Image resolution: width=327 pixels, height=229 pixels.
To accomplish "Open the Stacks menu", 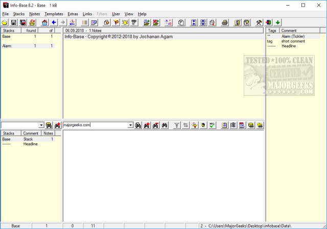I will [x=19, y=14].
